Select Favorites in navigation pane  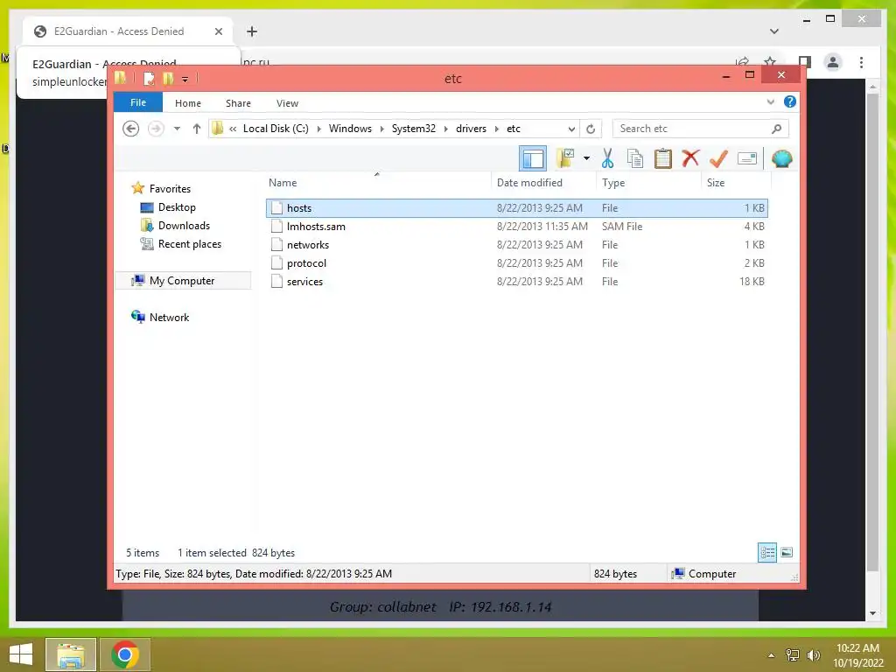tap(170, 189)
